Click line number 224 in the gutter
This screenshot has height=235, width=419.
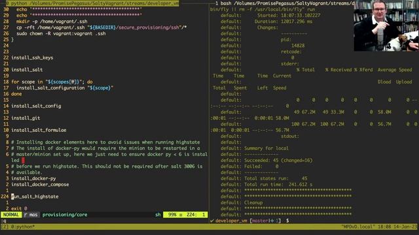[x=5, y=196]
